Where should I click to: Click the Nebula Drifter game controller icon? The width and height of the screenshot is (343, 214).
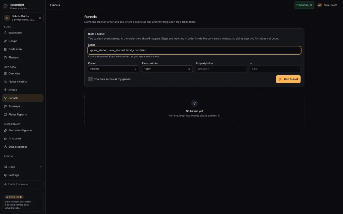(x=7, y=18)
